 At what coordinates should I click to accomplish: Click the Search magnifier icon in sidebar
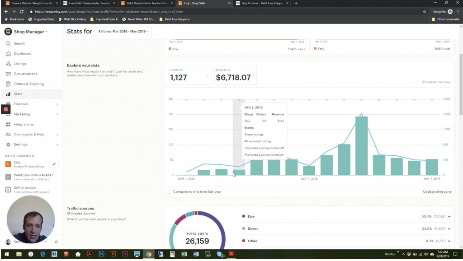click(x=8, y=43)
